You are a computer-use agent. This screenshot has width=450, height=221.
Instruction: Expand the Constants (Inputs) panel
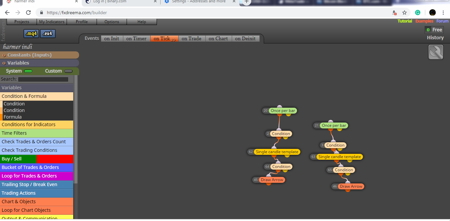coord(40,55)
